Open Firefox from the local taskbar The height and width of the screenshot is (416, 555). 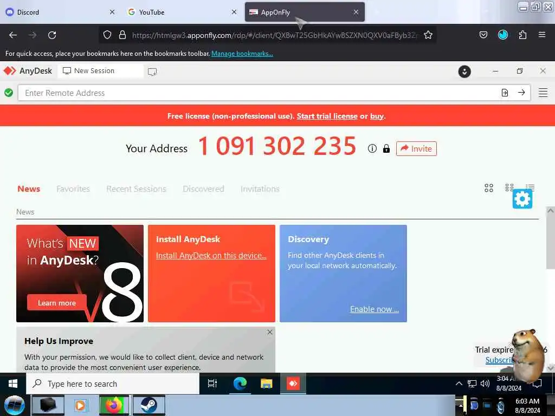[x=114, y=405]
